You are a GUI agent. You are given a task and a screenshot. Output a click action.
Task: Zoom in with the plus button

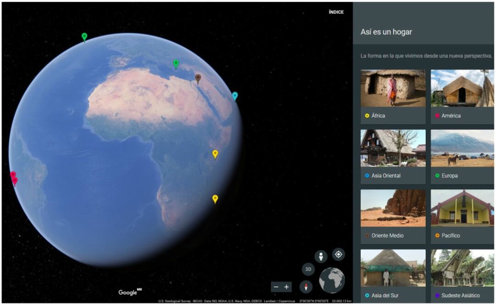tap(287, 287)
